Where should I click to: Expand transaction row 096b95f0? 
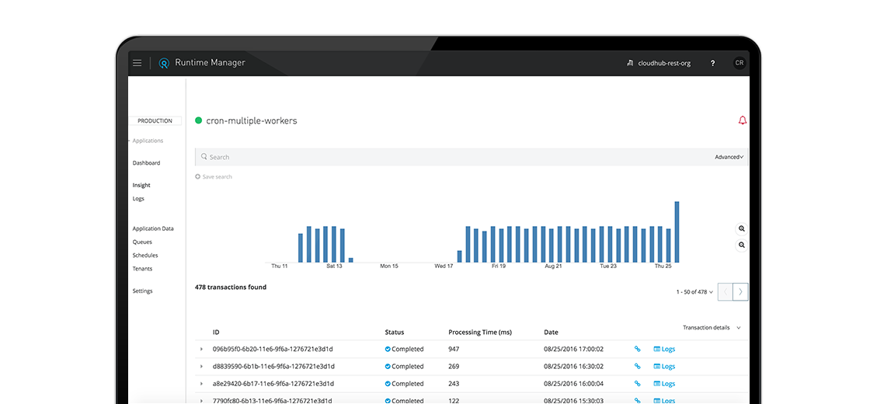coord(201,350)
